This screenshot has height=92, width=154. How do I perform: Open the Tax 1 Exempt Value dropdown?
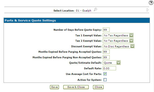(118, 35)
